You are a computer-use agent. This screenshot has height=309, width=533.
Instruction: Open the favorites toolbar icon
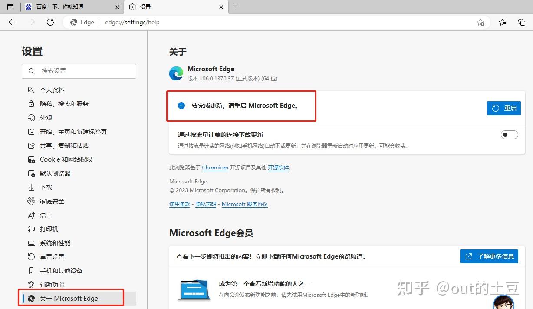[502, 22]
